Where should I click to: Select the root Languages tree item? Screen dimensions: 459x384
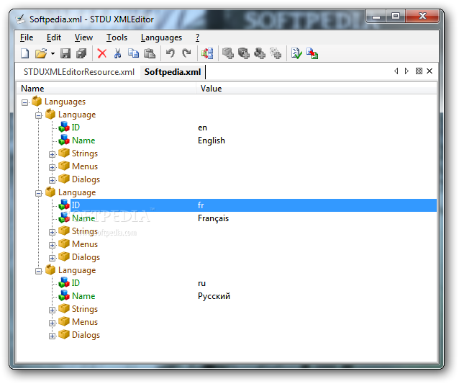click(x=65, y=102)
